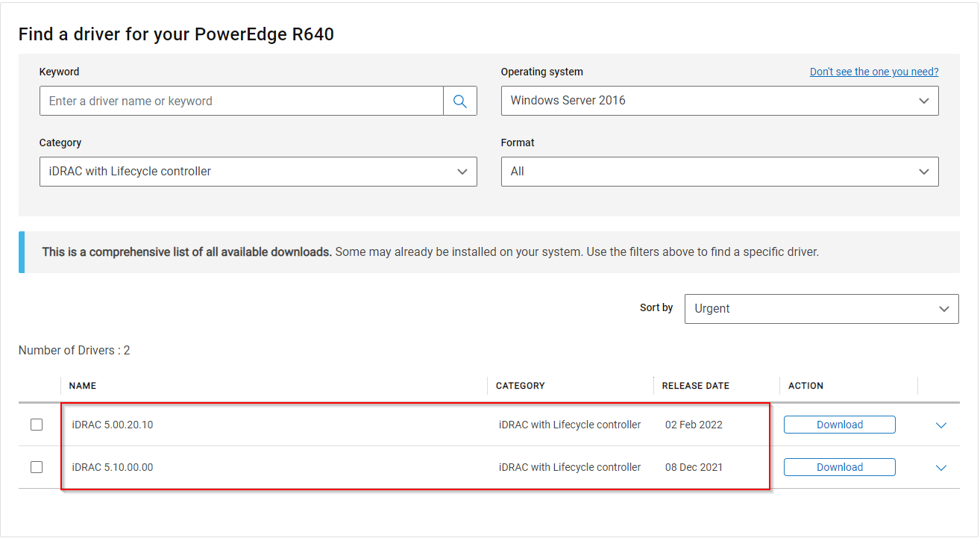
Task: Open the Format dropdown
Action: tap(719, 172)
